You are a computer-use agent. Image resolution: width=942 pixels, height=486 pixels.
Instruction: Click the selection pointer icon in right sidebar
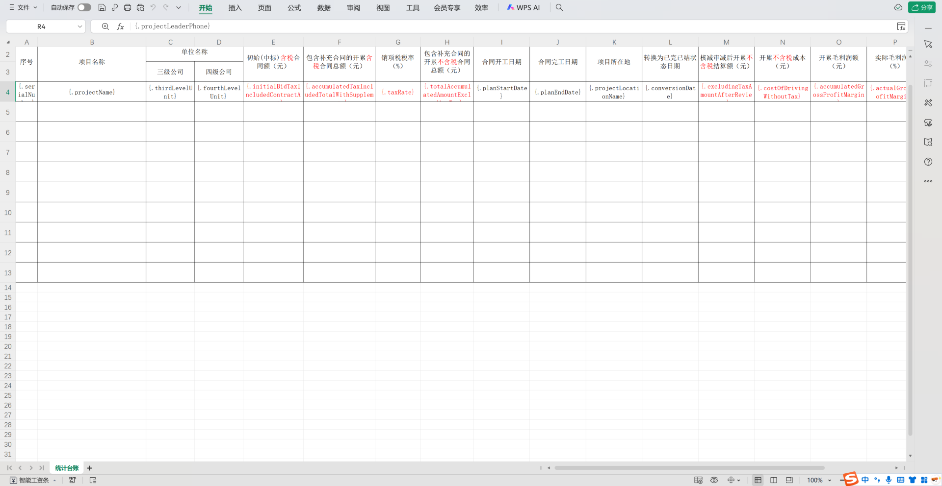point(928,44)
